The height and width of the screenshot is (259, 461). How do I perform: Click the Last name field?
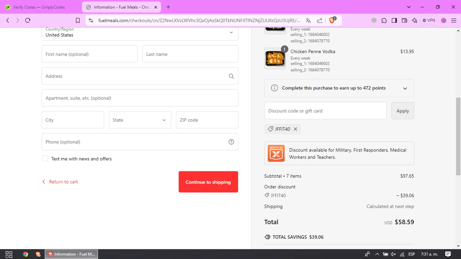click(x=190, y=54)
